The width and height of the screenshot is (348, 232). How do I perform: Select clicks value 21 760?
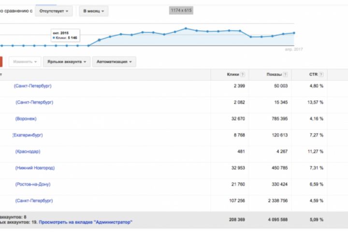(x=238, y=184)
